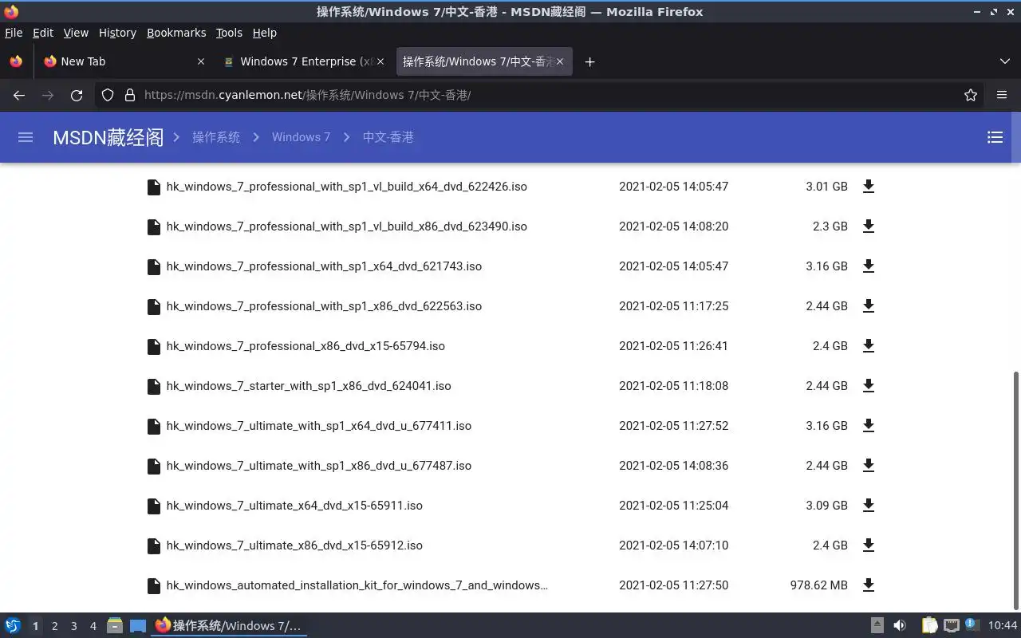Viewport: 1021px width, 638px height.
Task: Download professional_with_sp1_x64_dvd_621743 iso
Action: pos(869,266)
